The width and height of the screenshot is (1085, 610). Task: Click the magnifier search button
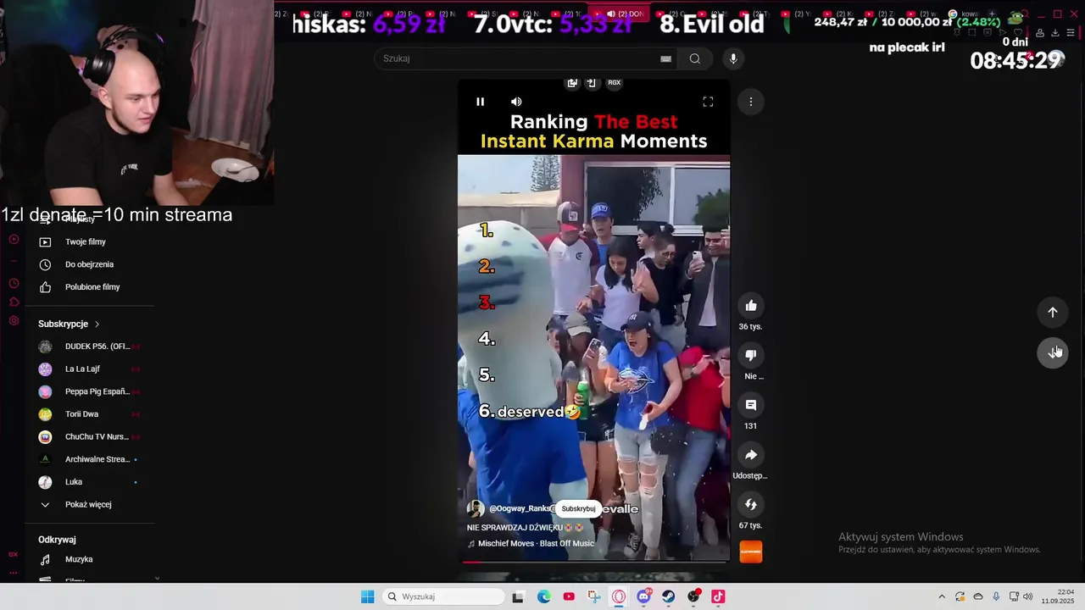(x=695, y=58)
